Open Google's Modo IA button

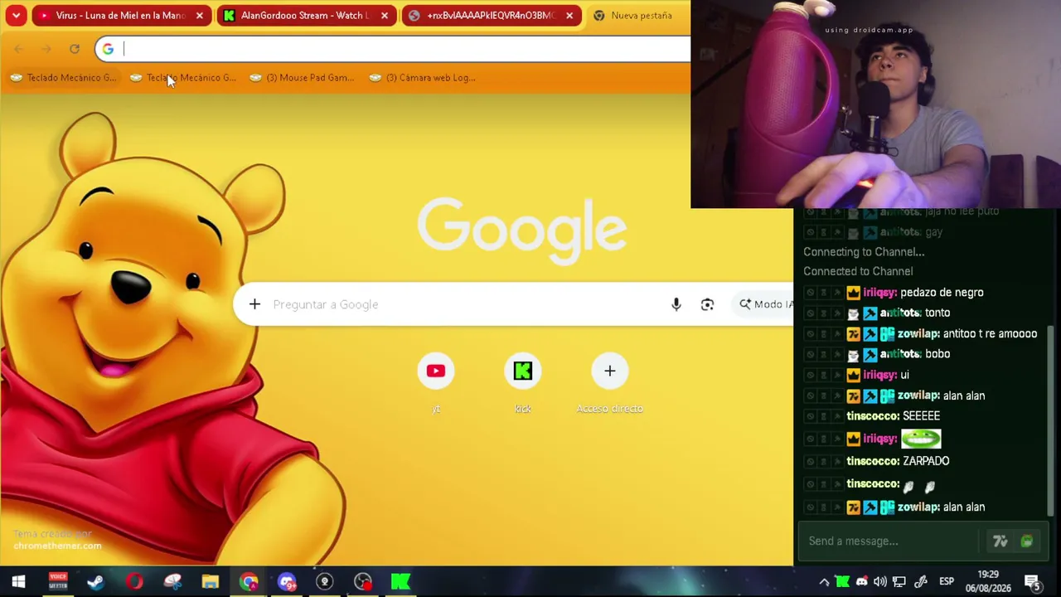764,304
